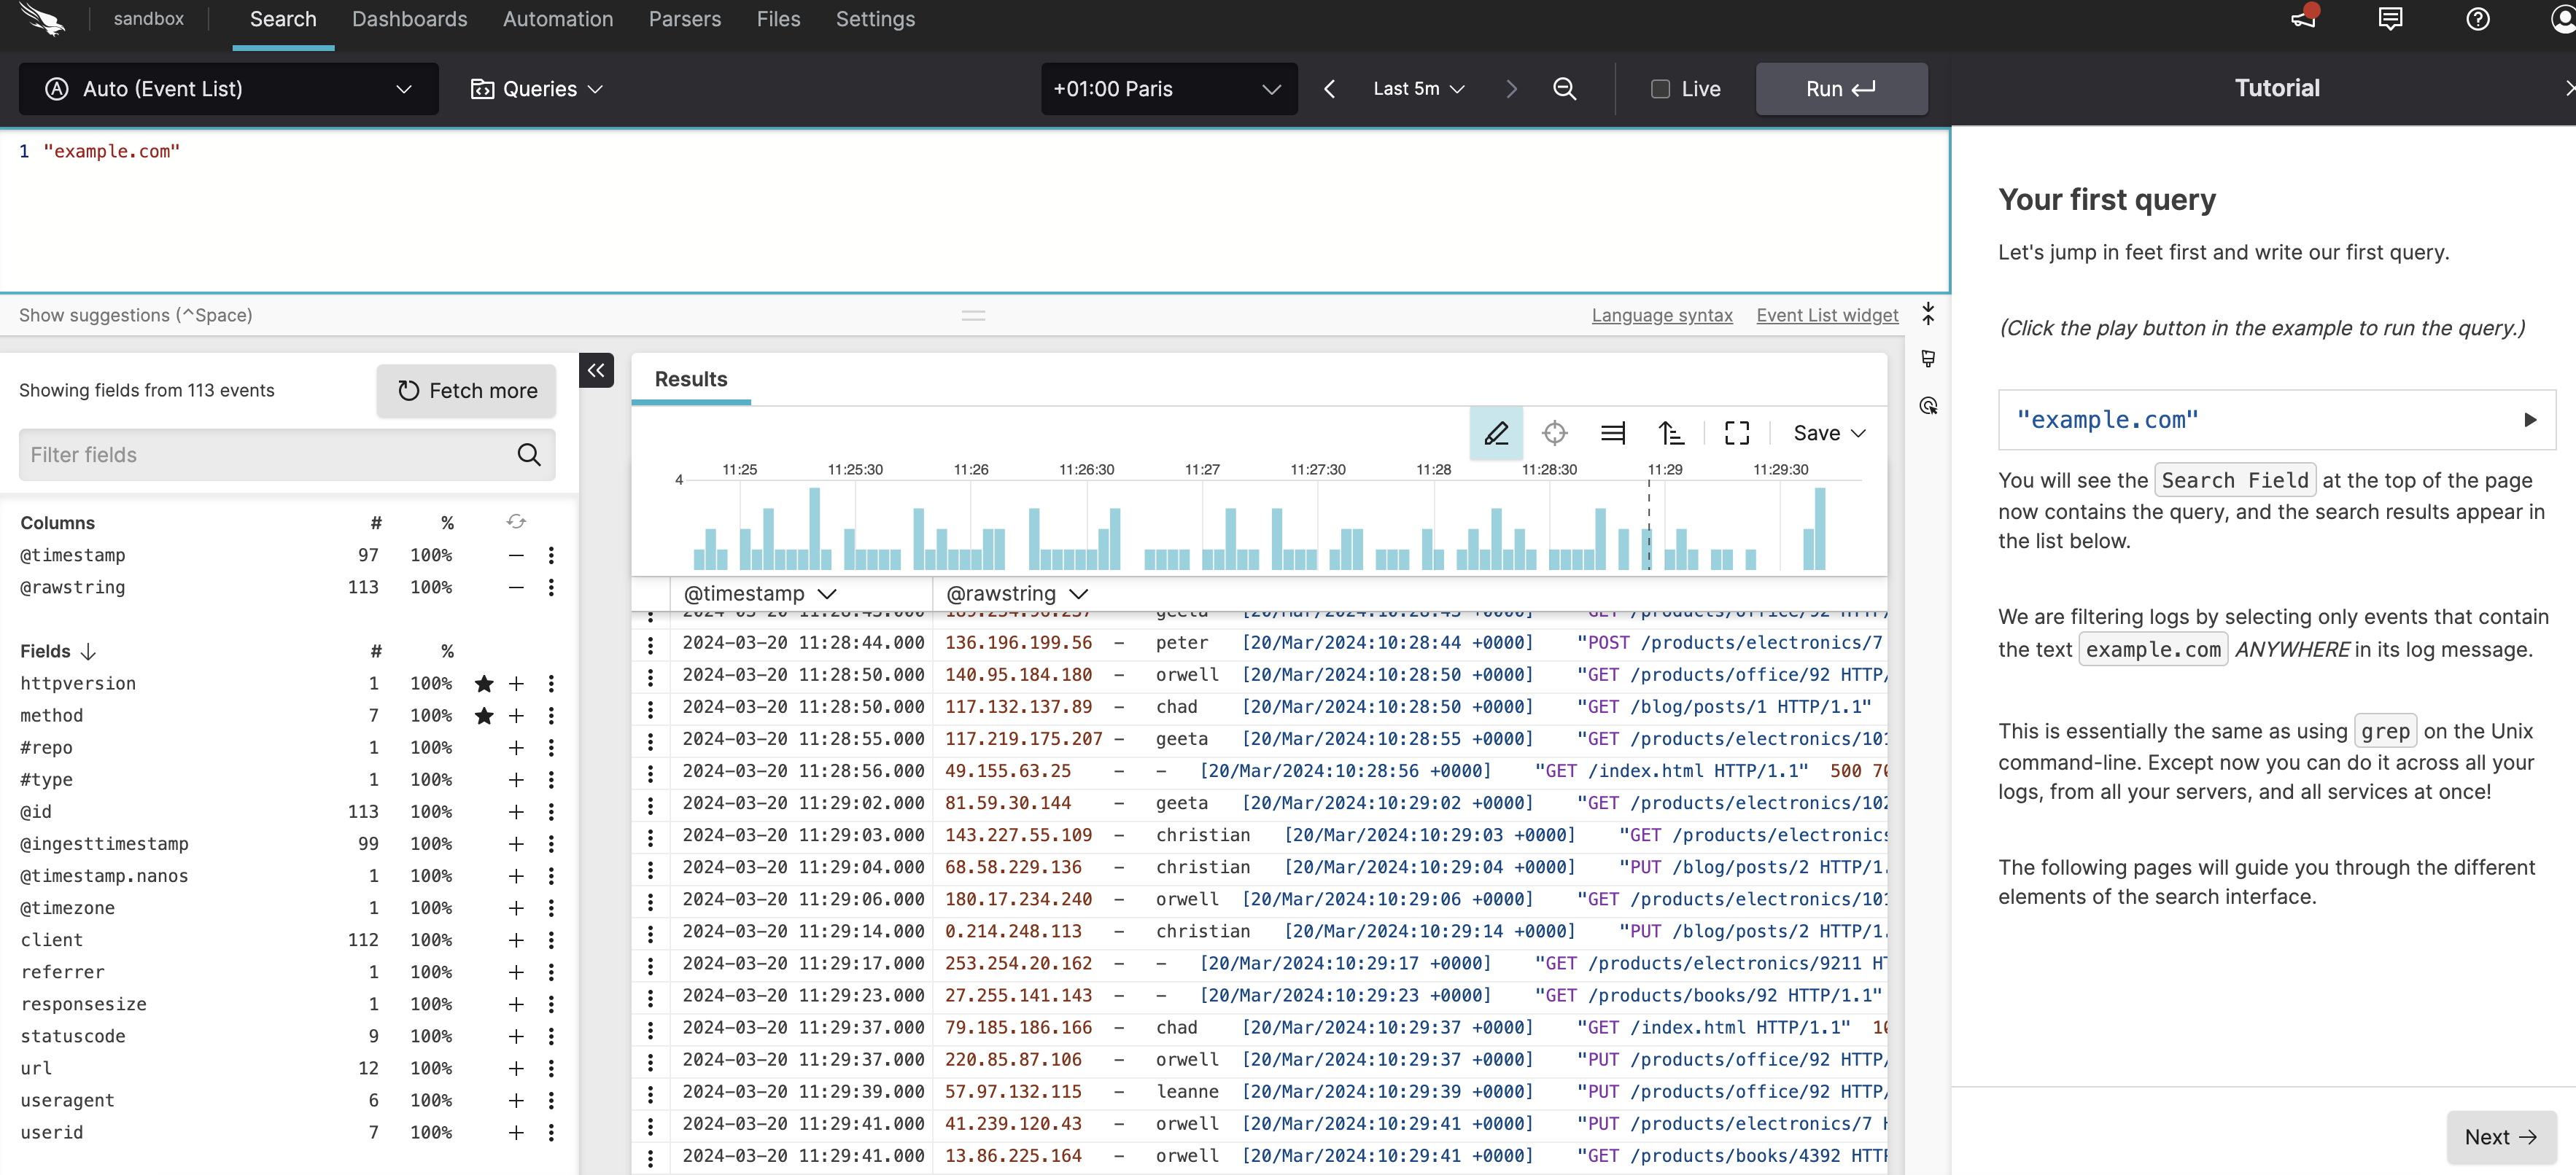Open the Language syntax link
Screen dimensions: 2576x1175
click(x=1661, y=316)
